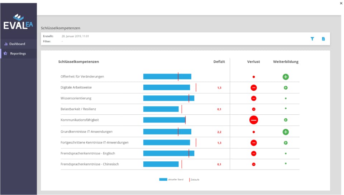Click Weiterbildung plus for Grundkenntnisse IT-Anwendungen
The image size is (344, 195).
286,132
